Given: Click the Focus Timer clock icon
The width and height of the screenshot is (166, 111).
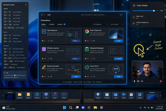Looking at the screenshot, I should (x=87, y=67).
